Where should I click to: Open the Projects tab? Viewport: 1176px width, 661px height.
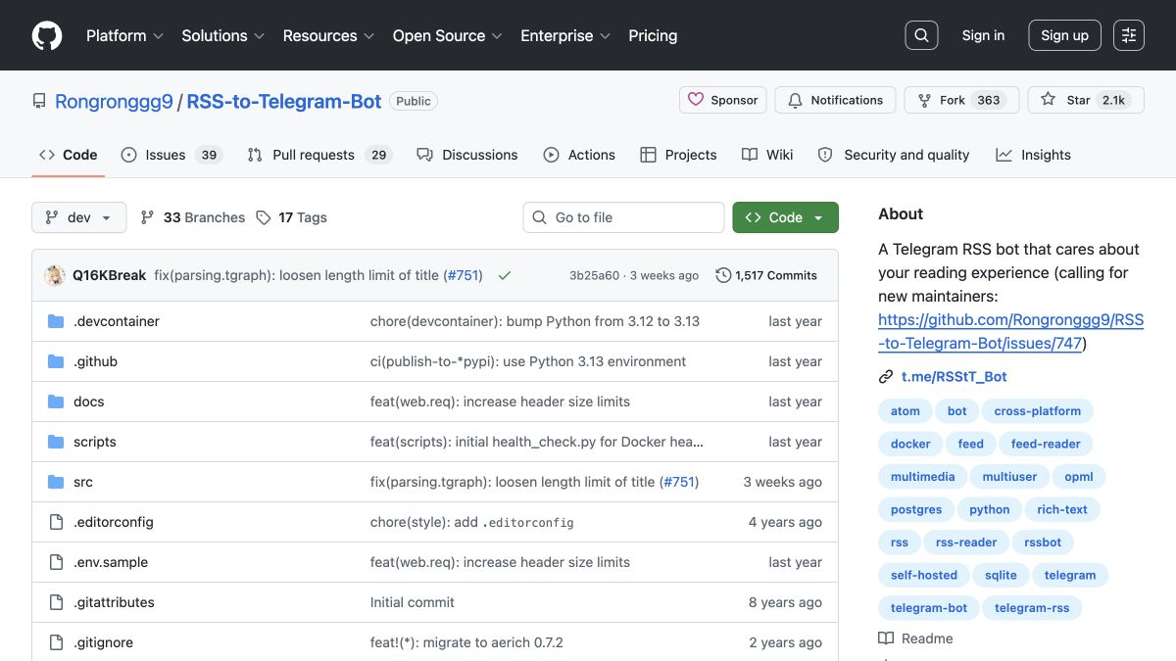point(678,155)
